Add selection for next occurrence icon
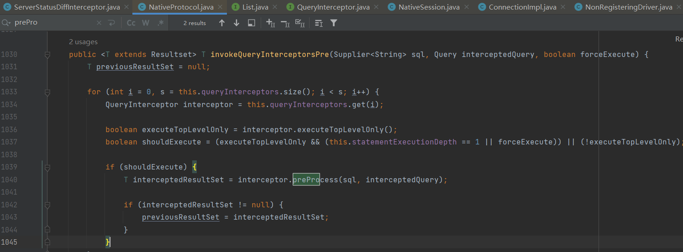Screen dimensions: 683x252 click(270, 23)
